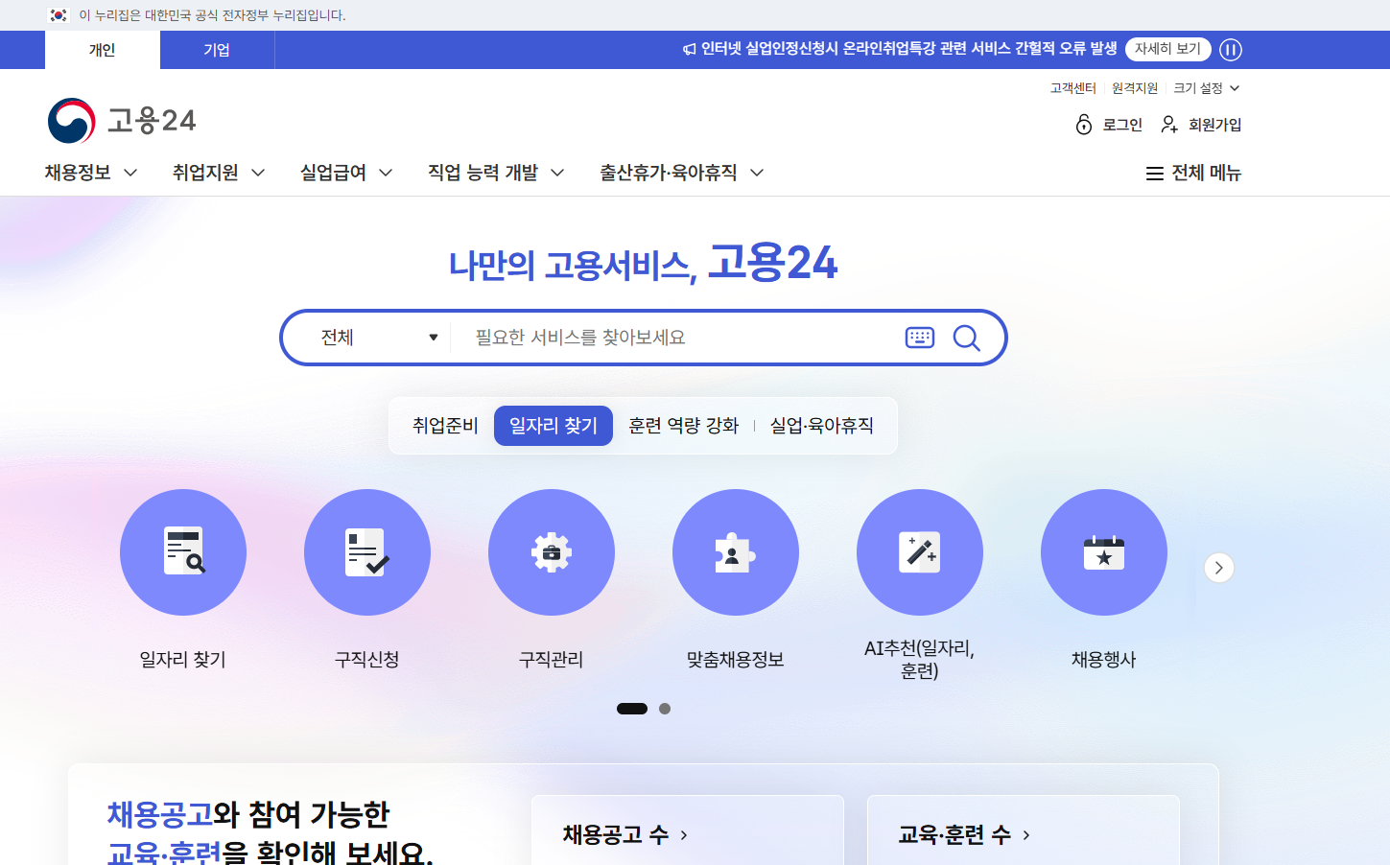Open the 원격지원 link
Viewport: 1390px width, 865px height.
point(1135,88)
